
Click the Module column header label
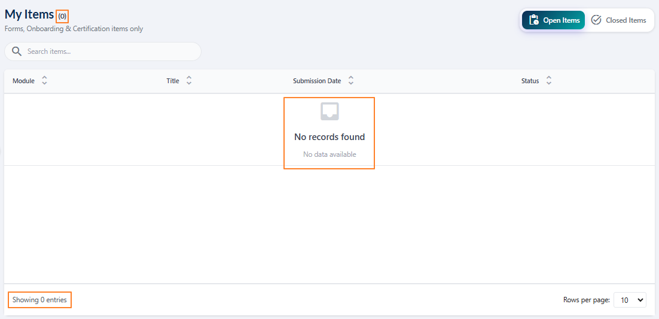[x=23, y=81]
